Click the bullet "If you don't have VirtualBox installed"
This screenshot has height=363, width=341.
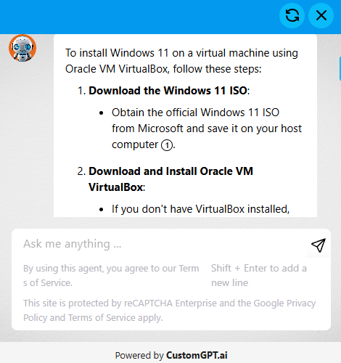pos(200,209)
